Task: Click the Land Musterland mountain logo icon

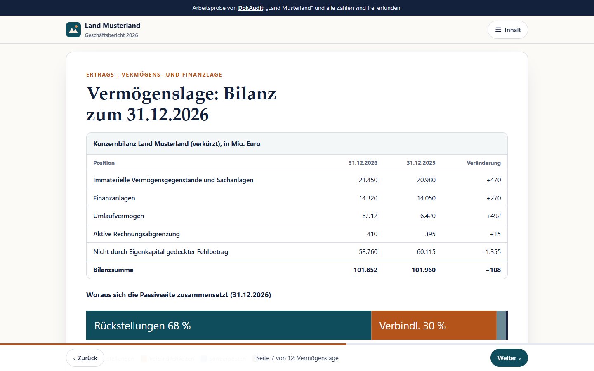Action: click(x=73, y=30)
